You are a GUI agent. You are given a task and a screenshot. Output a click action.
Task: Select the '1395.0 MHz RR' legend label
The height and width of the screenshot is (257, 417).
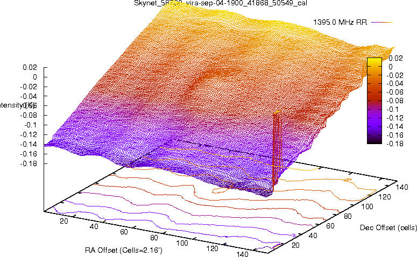point(340,23)
